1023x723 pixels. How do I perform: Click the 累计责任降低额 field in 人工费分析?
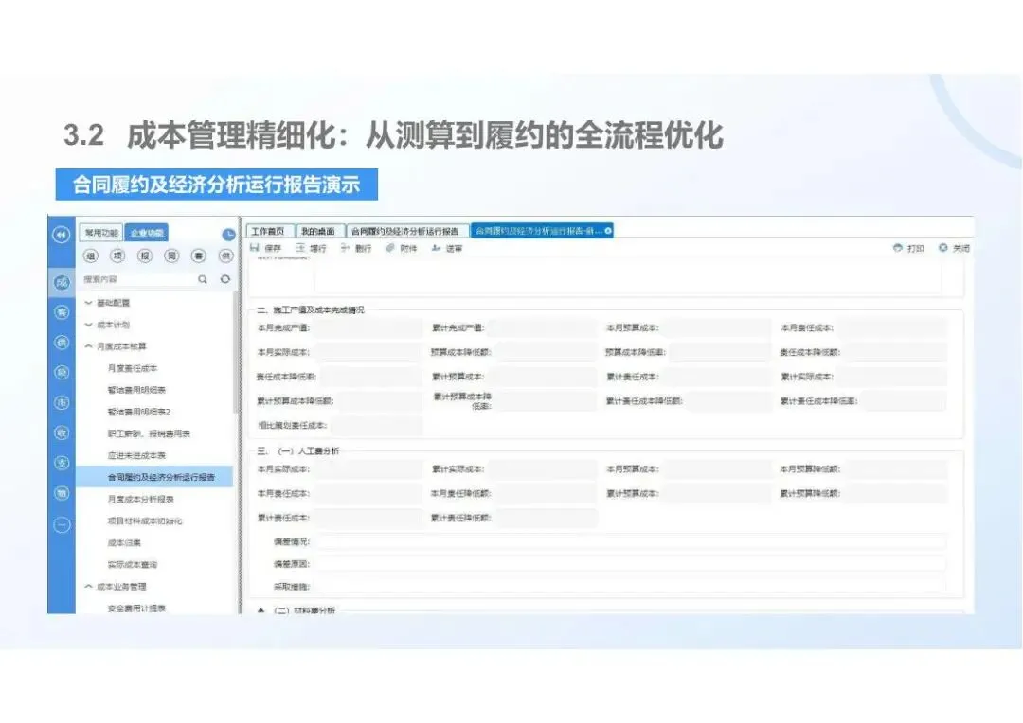click(547, 518)
